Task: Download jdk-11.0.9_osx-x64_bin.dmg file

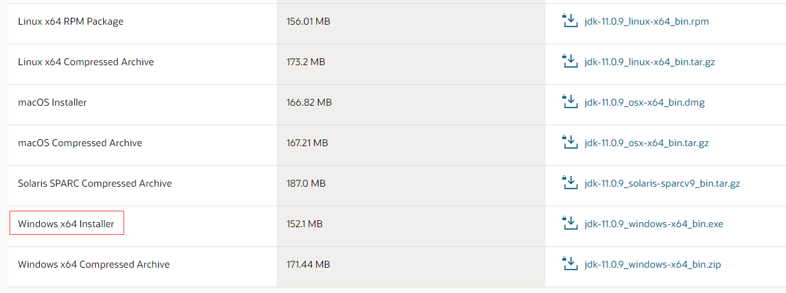Action: 645,103
